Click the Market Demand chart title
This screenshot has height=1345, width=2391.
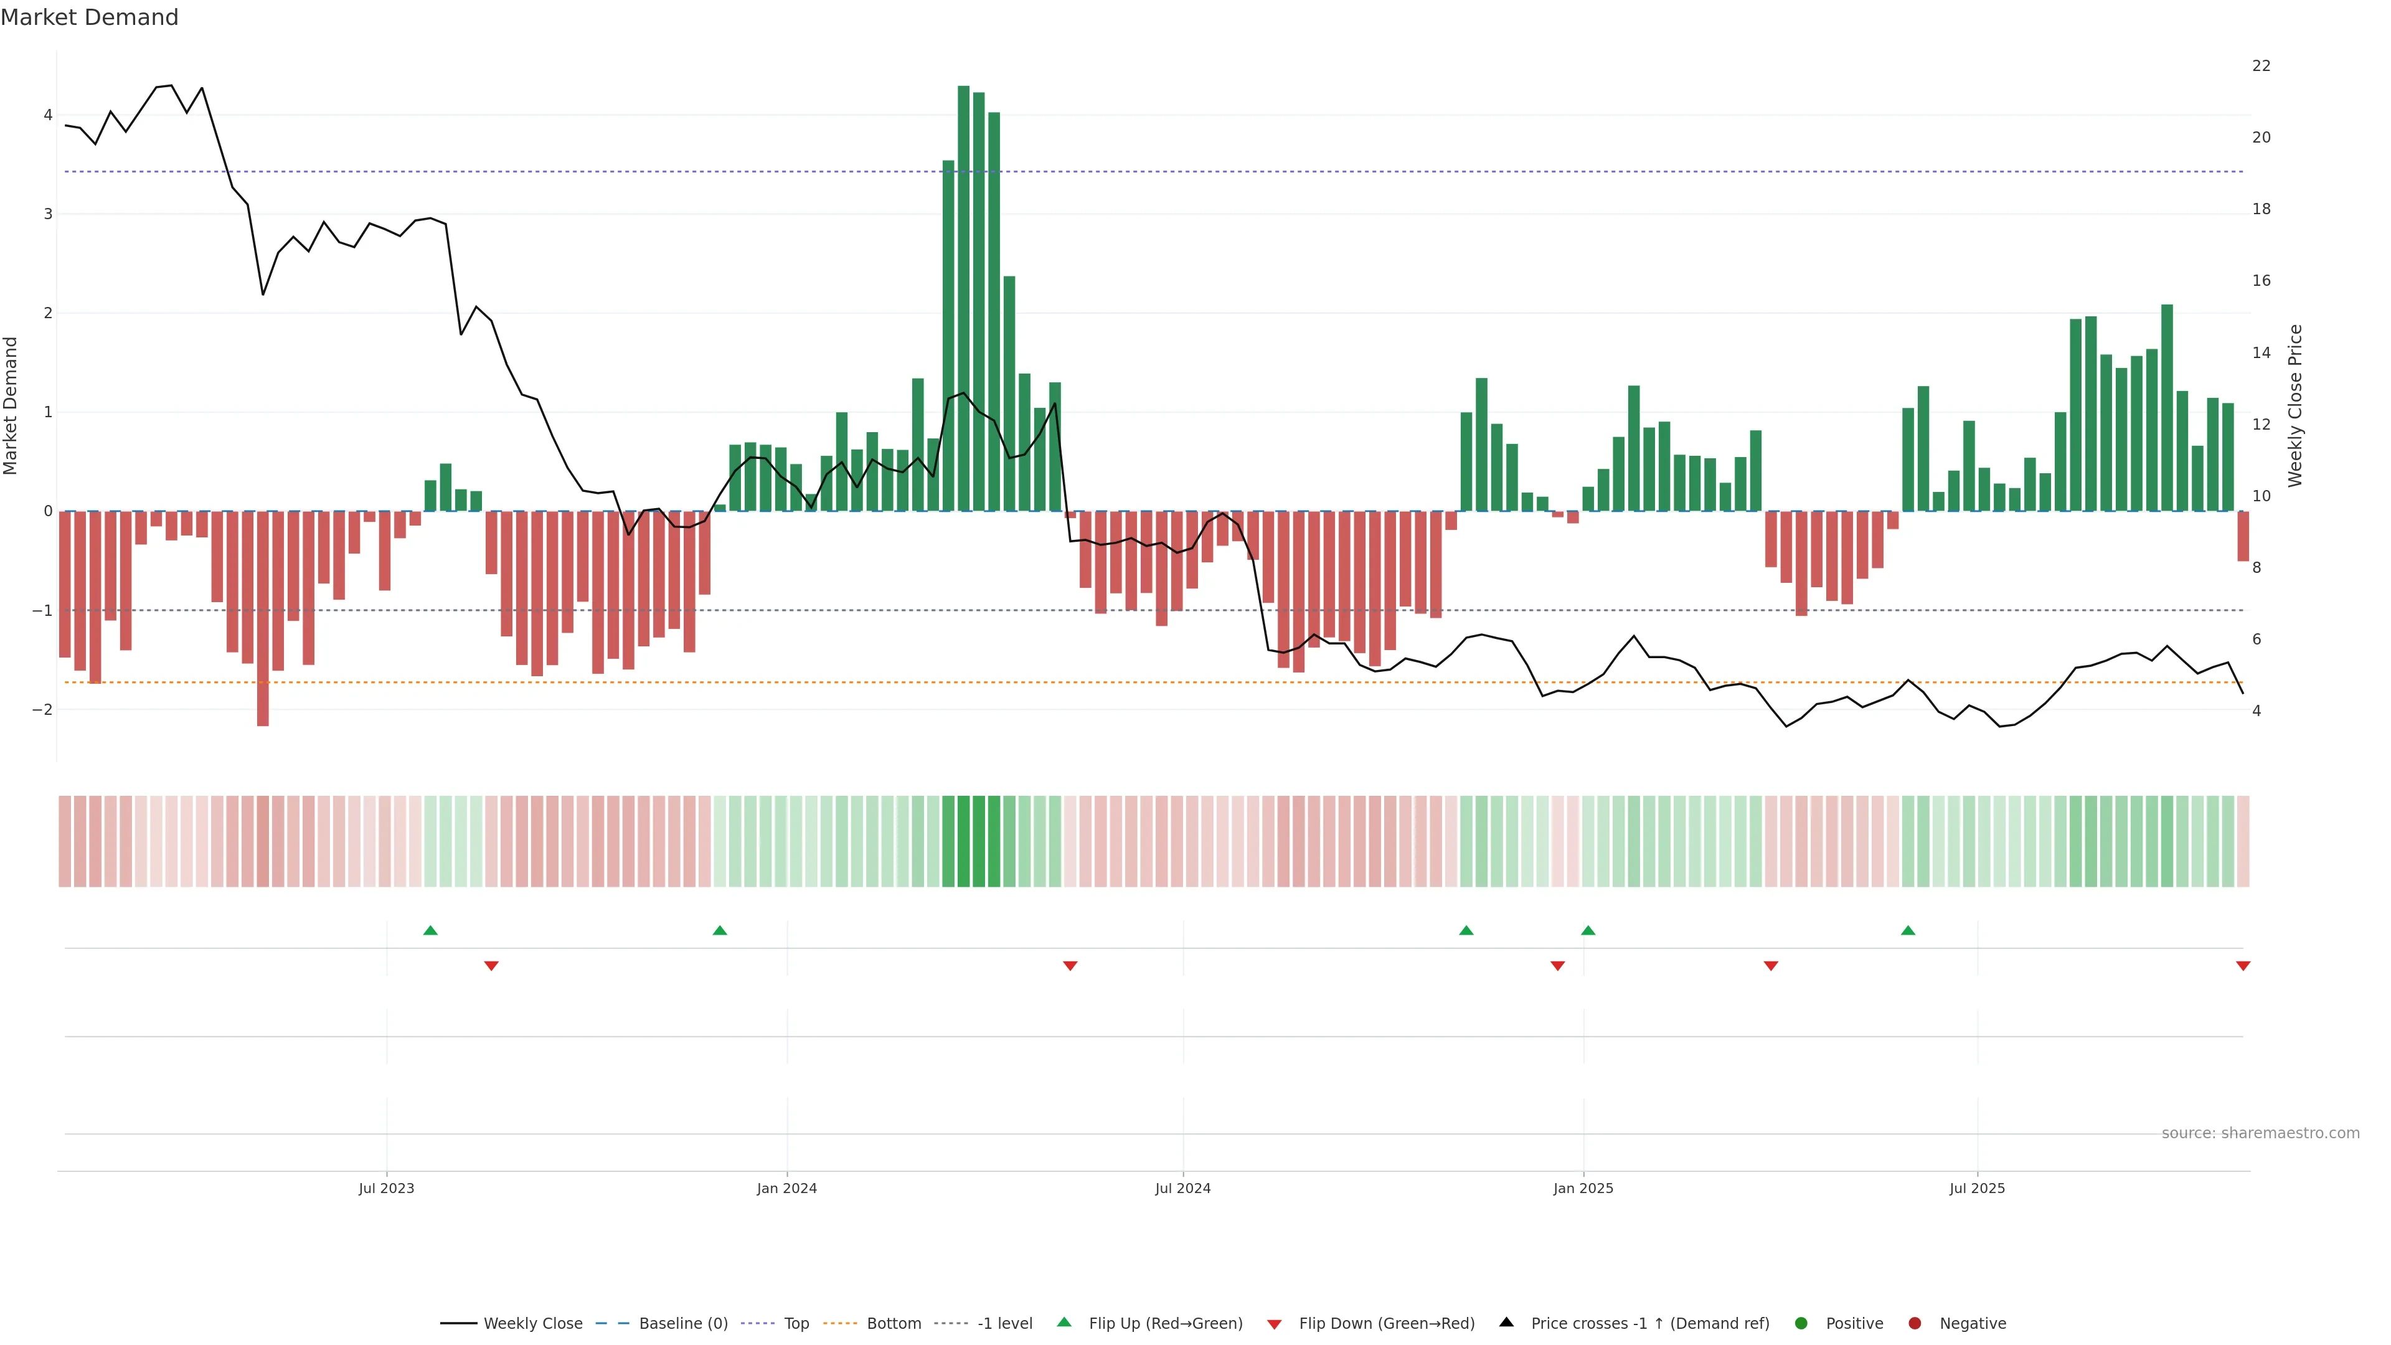[89, 17]
